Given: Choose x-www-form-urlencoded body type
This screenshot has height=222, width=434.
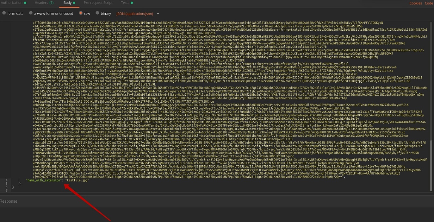Looking at the screenshot, I should [x=31, y=14].
